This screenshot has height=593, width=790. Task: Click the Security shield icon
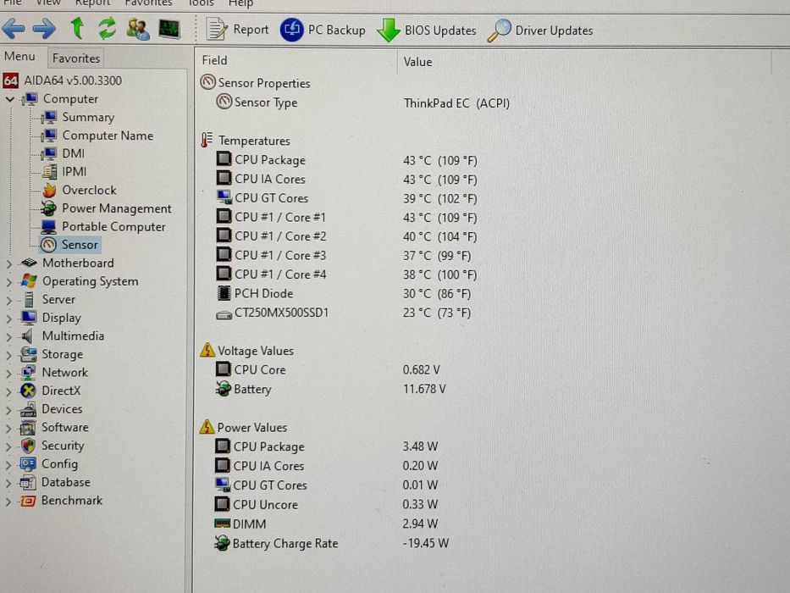[28, 446]
